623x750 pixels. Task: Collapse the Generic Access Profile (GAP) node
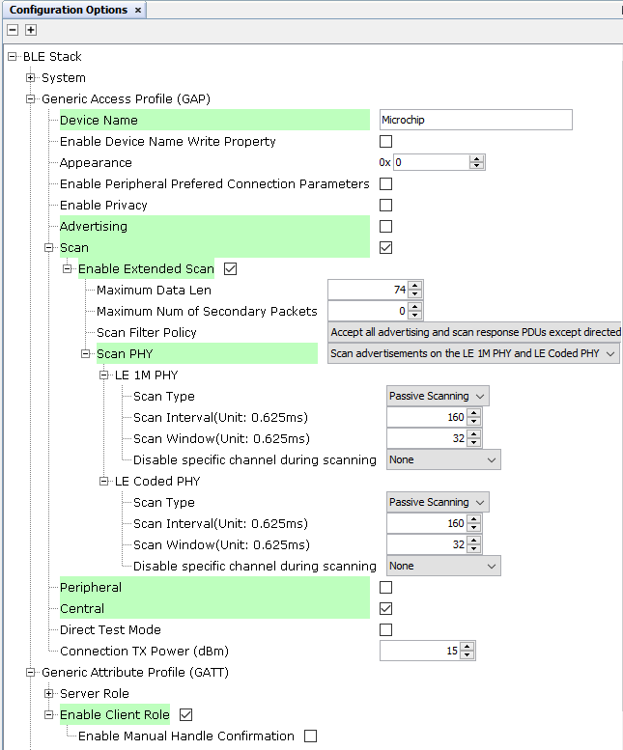31,98
